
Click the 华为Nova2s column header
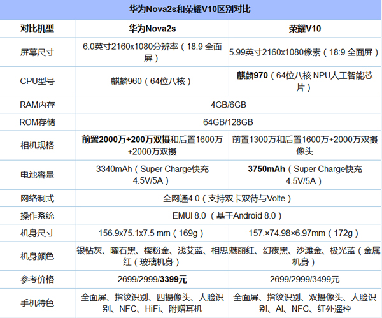152,29
